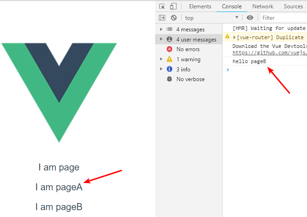
Task: Click the yellow warning triangle in sidebar
Action: 169,59
